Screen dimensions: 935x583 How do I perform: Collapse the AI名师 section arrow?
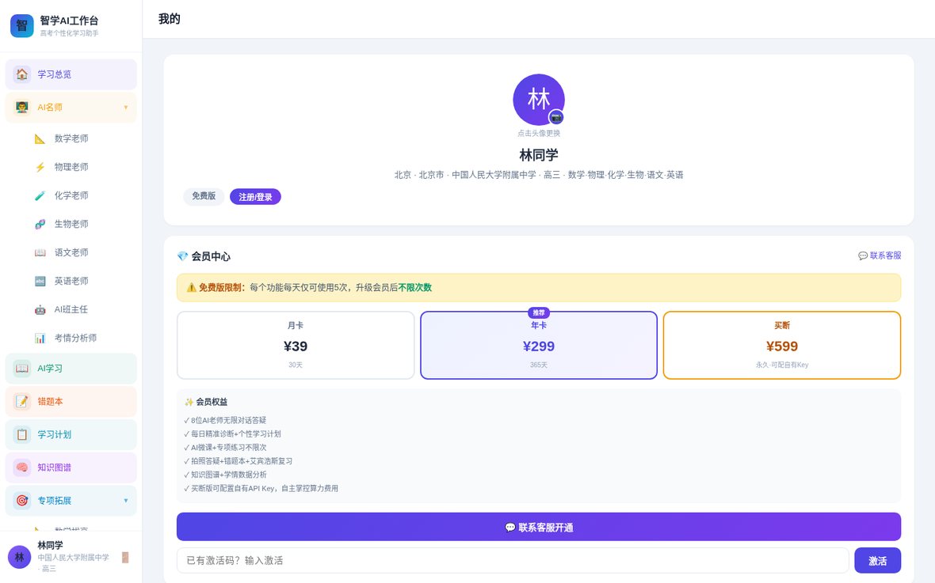126,108
